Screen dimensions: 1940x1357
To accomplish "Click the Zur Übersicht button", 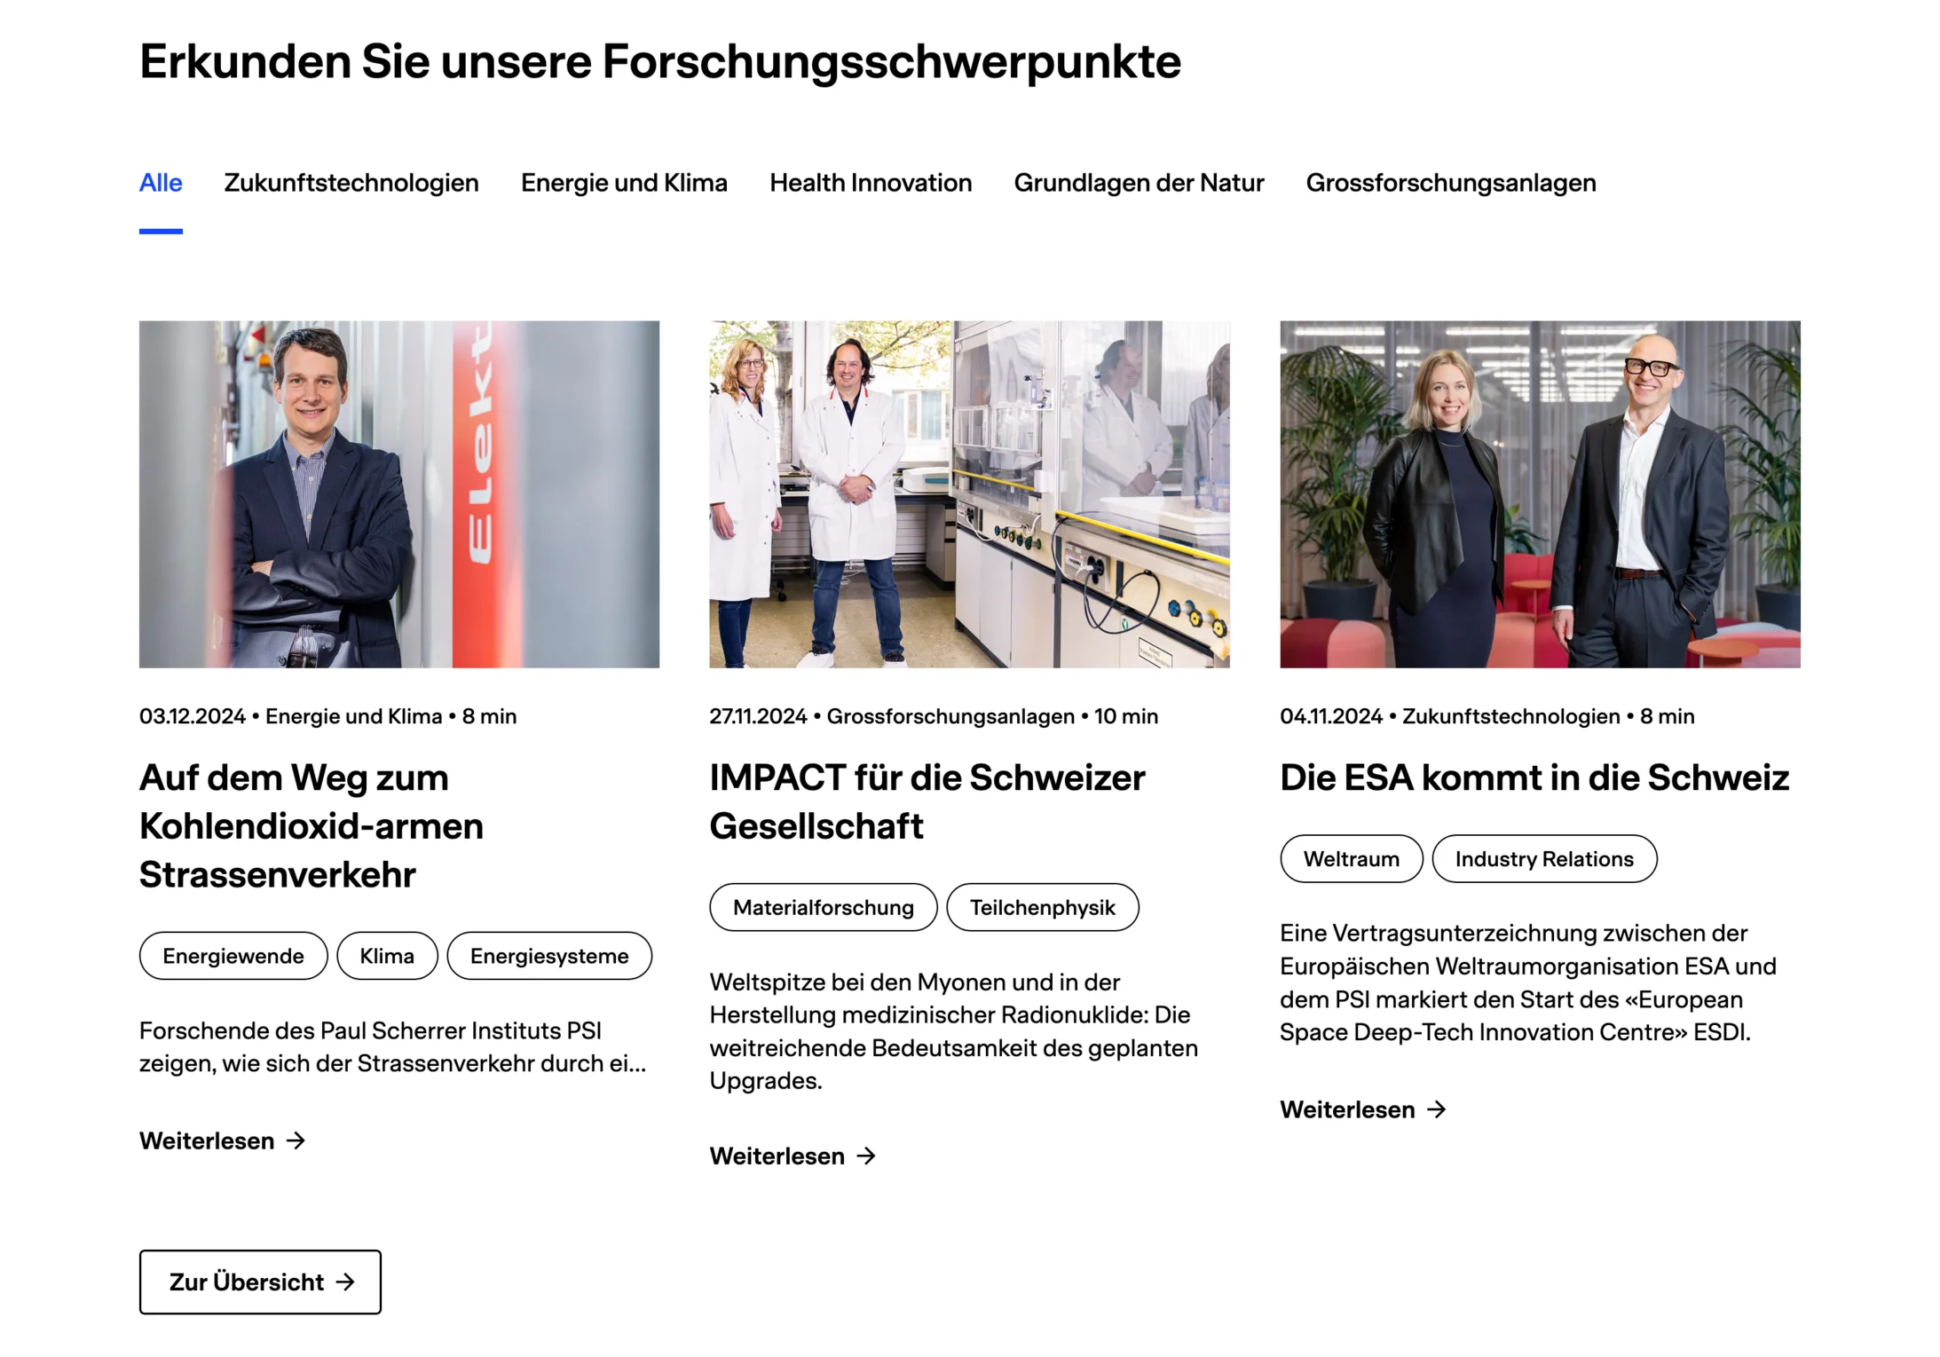I will coord(260,1282).
